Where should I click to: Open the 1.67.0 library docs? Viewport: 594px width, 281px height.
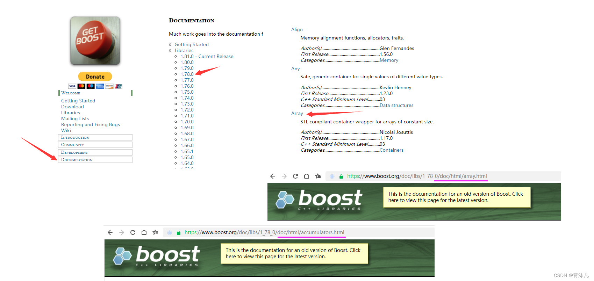(187, 139)
